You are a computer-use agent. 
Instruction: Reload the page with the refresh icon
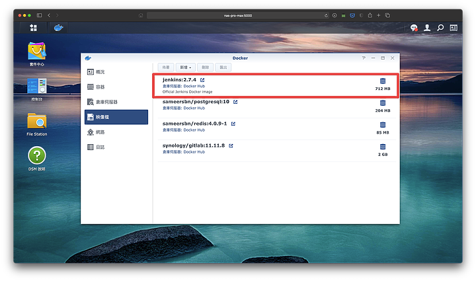point(326,15)
